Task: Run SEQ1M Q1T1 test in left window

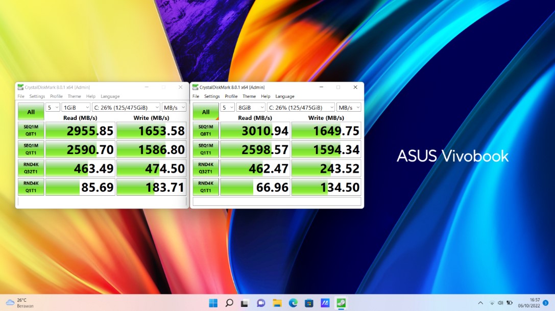Action: 31,149
